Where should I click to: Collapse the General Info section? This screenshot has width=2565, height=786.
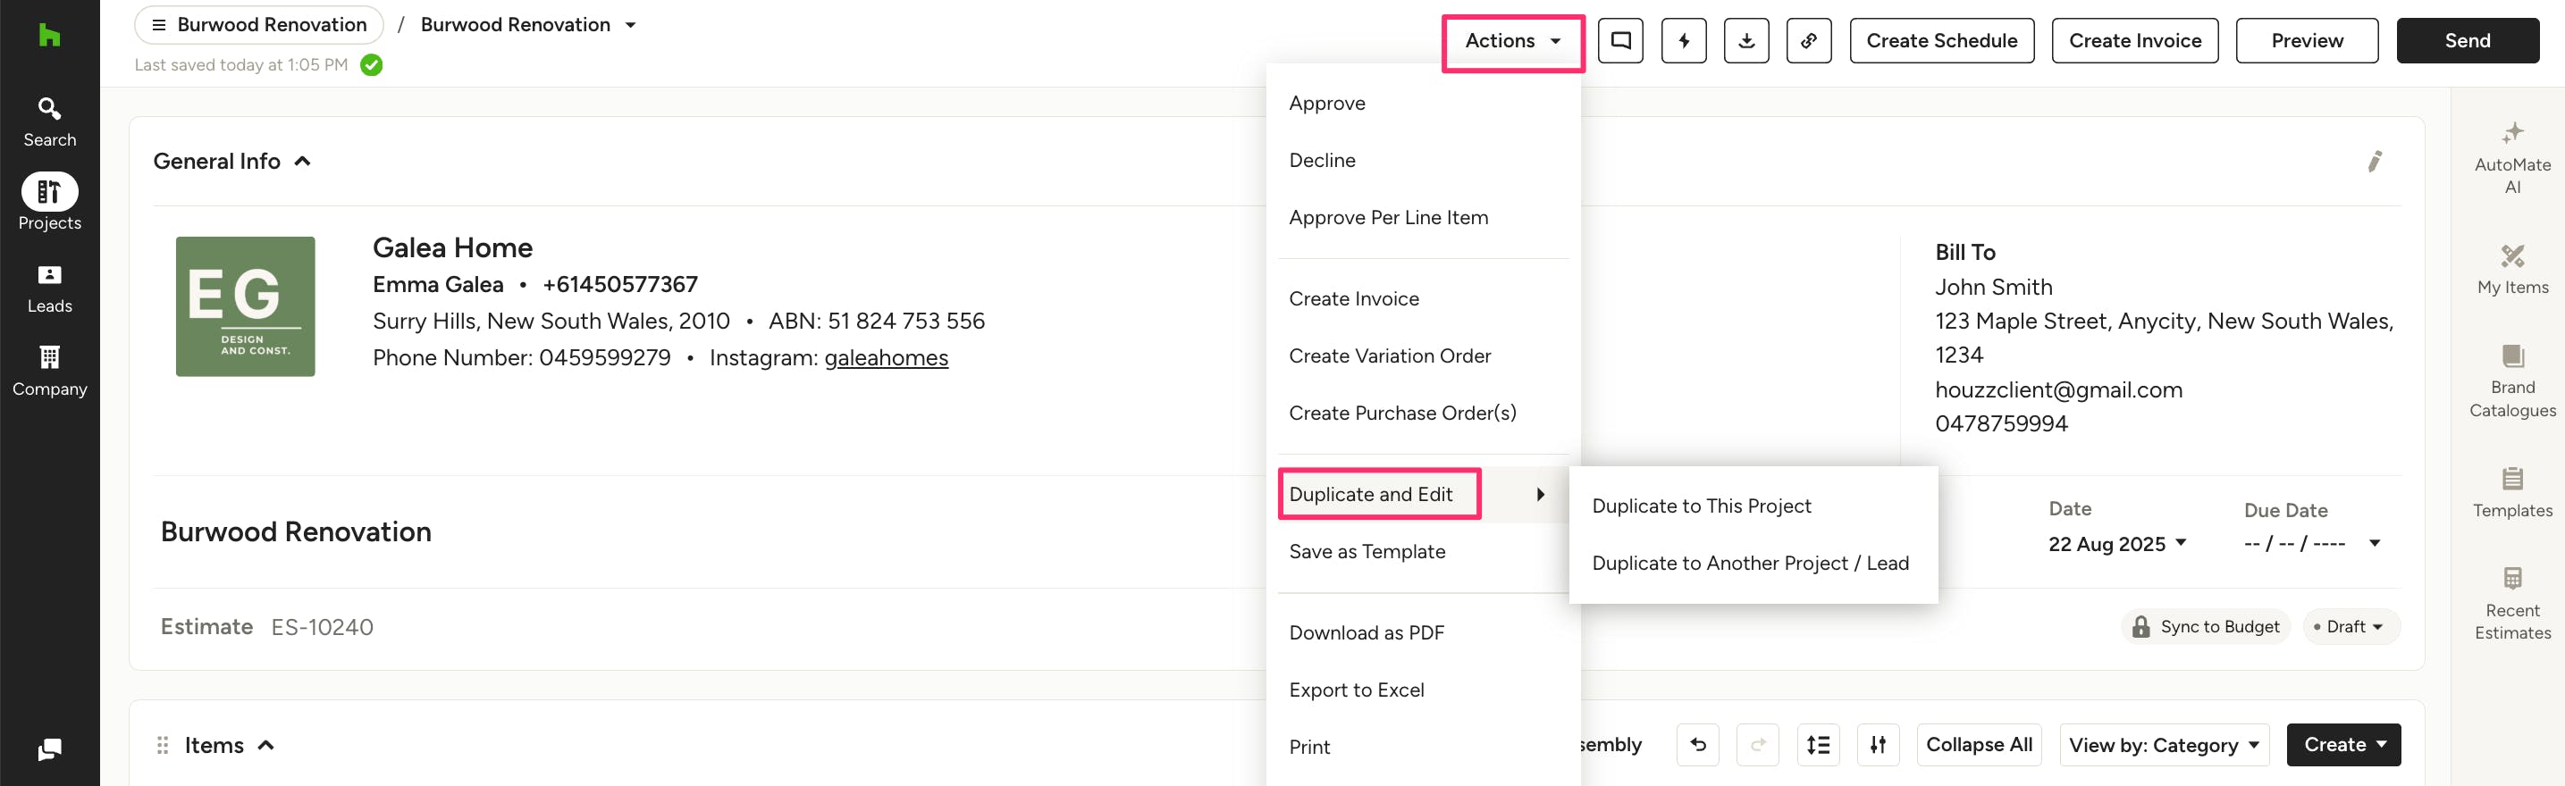[x=303, y=161]
